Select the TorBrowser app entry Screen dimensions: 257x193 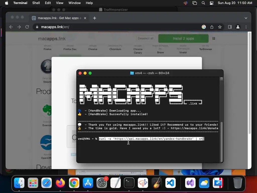tap(206, 49)
